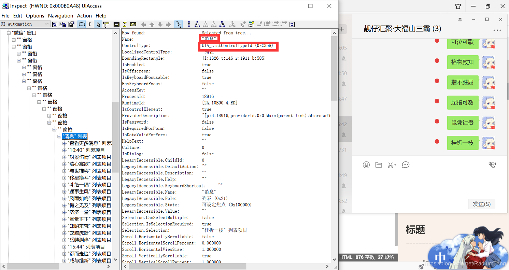This screenshot has width=509, height=270.
Task: Select "龙腾虎跃" 列表项目 in tree
Action: coord(89,233)
